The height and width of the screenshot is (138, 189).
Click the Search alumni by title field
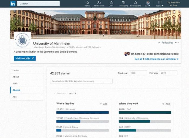click(x=81, y=81)
